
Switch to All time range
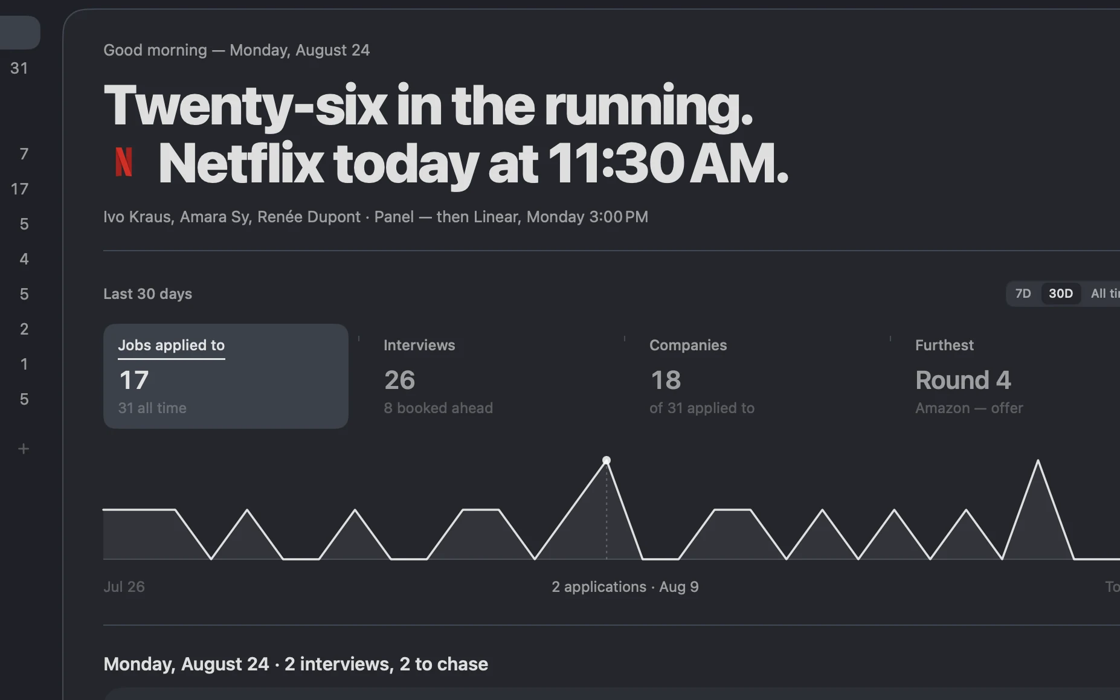pyautogui.click(x=1104, y=294)
